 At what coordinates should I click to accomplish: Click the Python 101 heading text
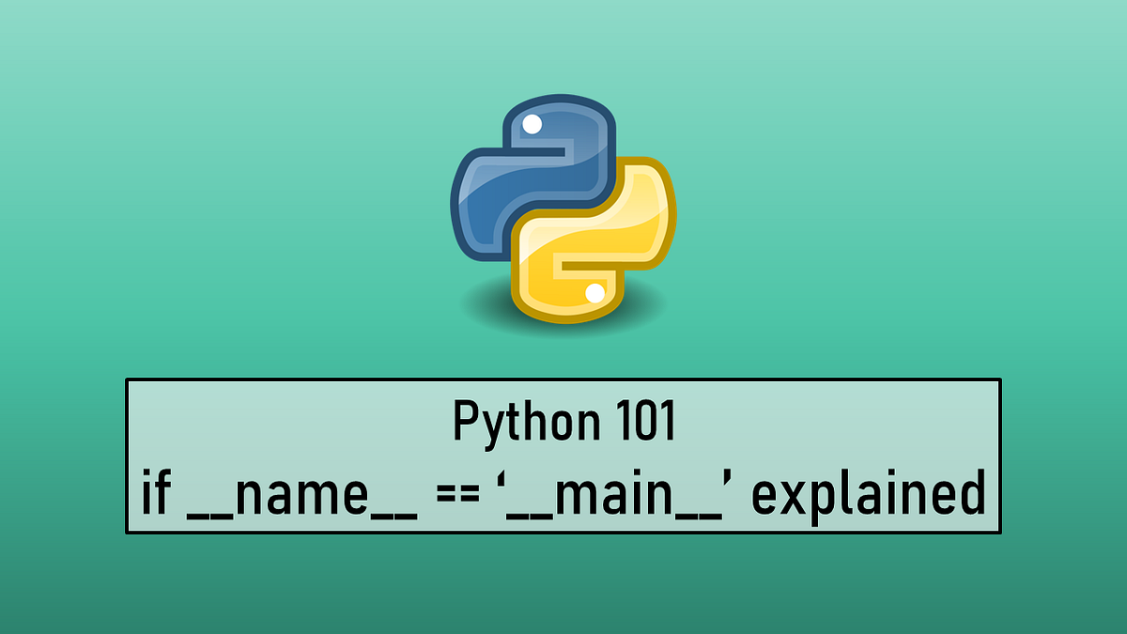coord(562,423)
